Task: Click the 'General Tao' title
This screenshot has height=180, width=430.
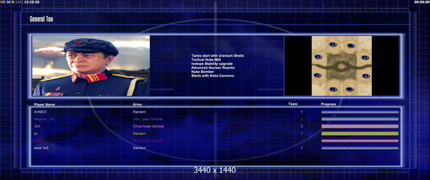Action: pyautogui.click(x=41, y=19)
